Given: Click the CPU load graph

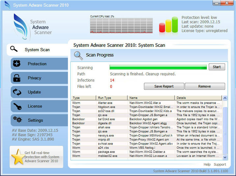Looking at the screenshot, I should (121, 25).
